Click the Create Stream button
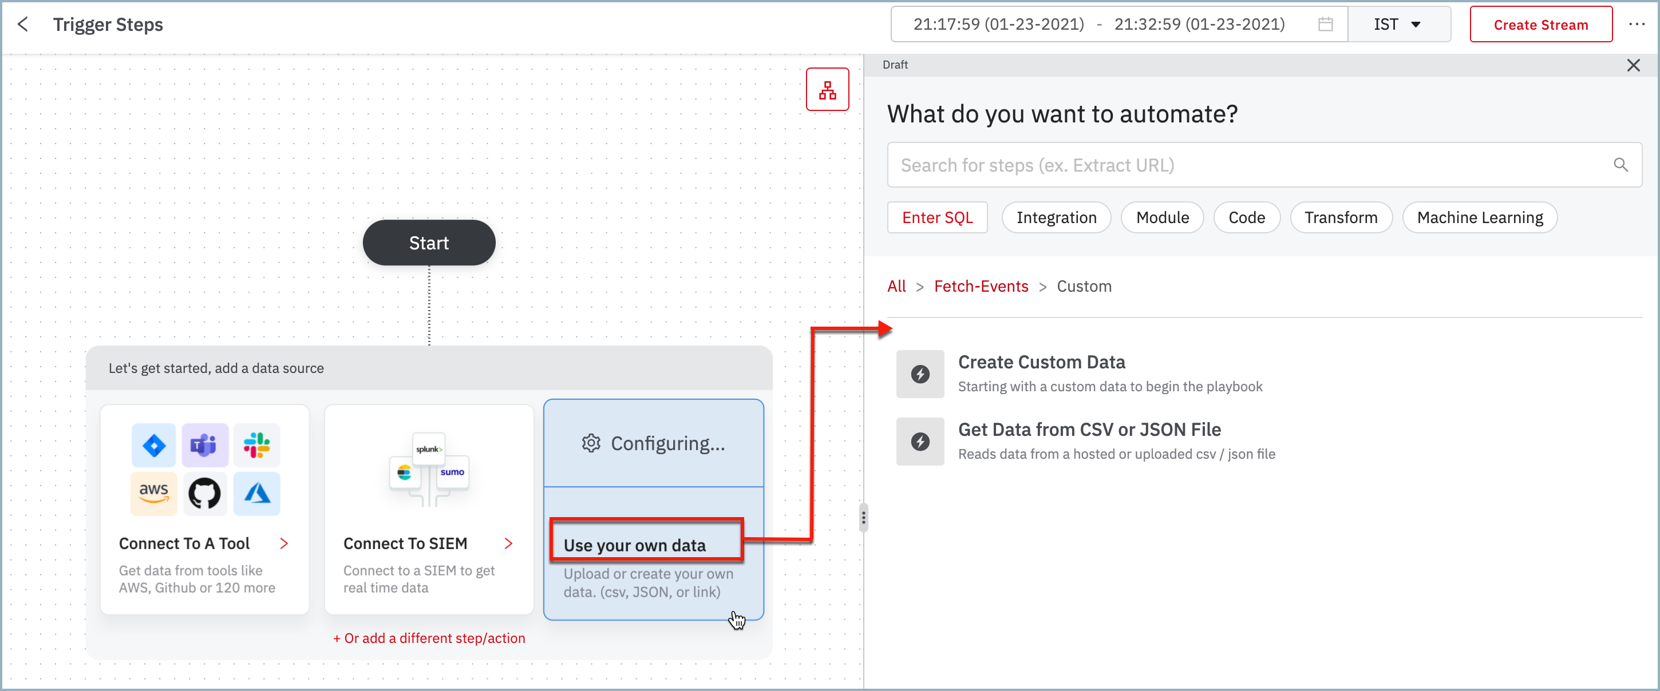Viewport: 1660px width, 691px height. (x=1540, y=25)
